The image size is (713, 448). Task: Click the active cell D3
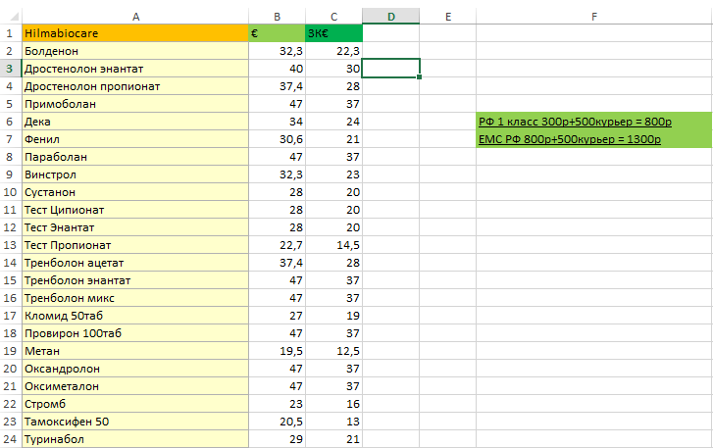coord(391,69)
